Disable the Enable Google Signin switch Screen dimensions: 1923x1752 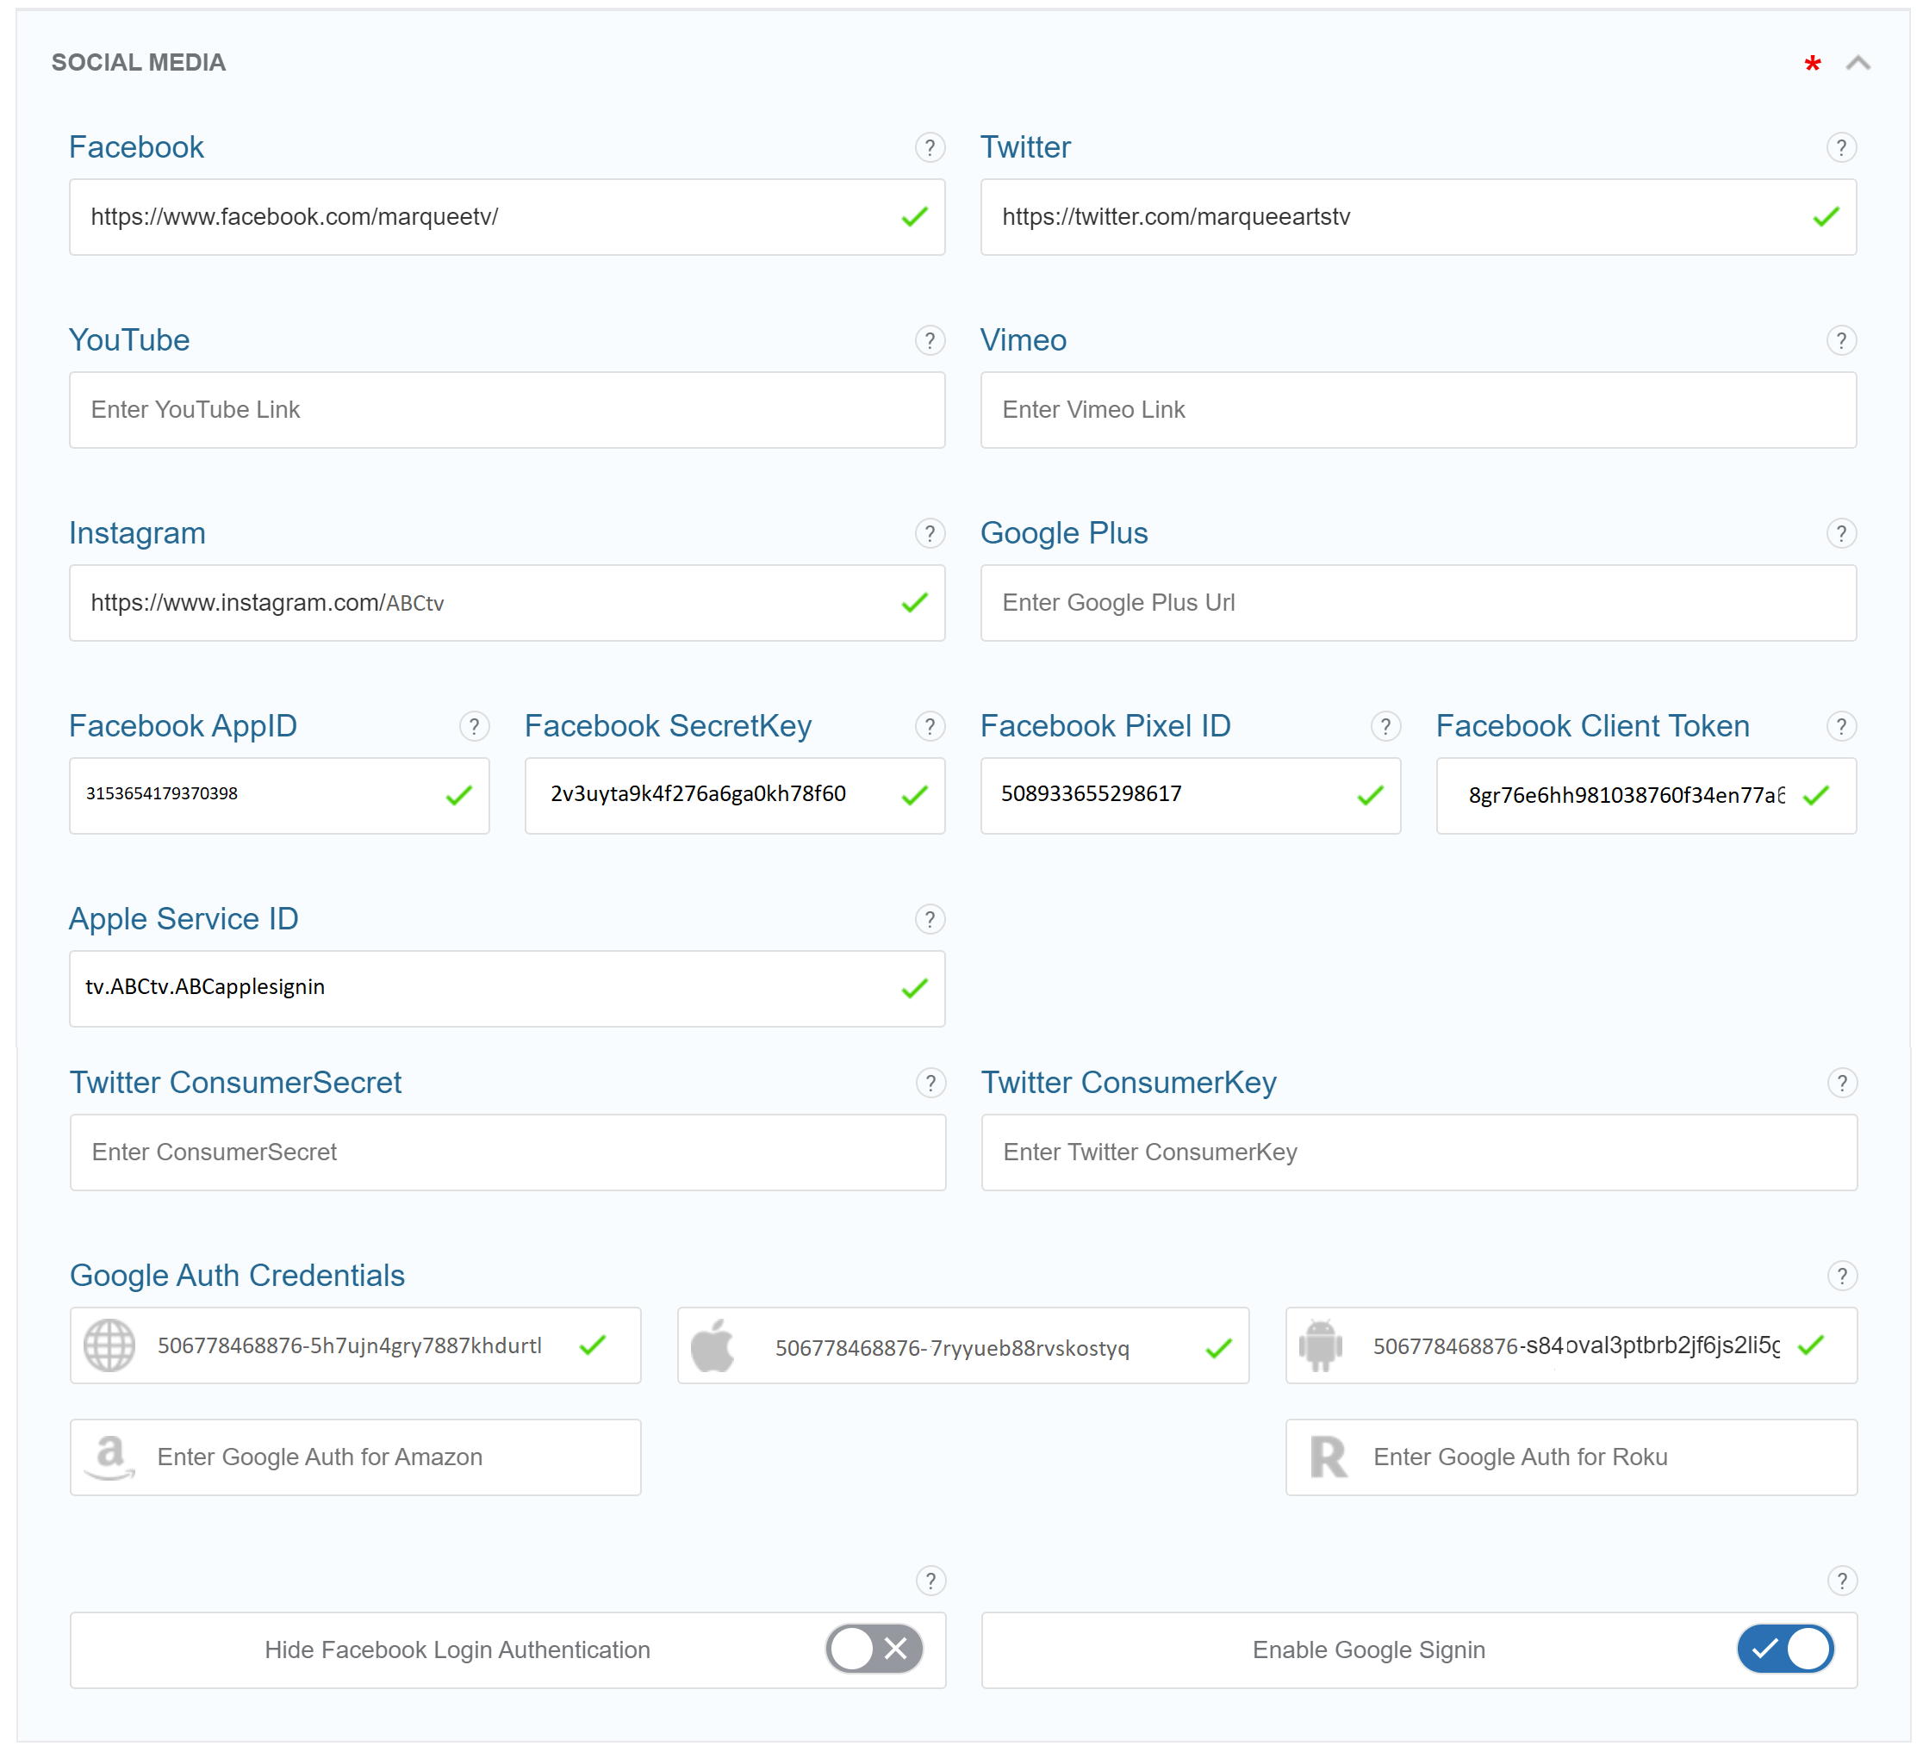pos(1786,1649)
